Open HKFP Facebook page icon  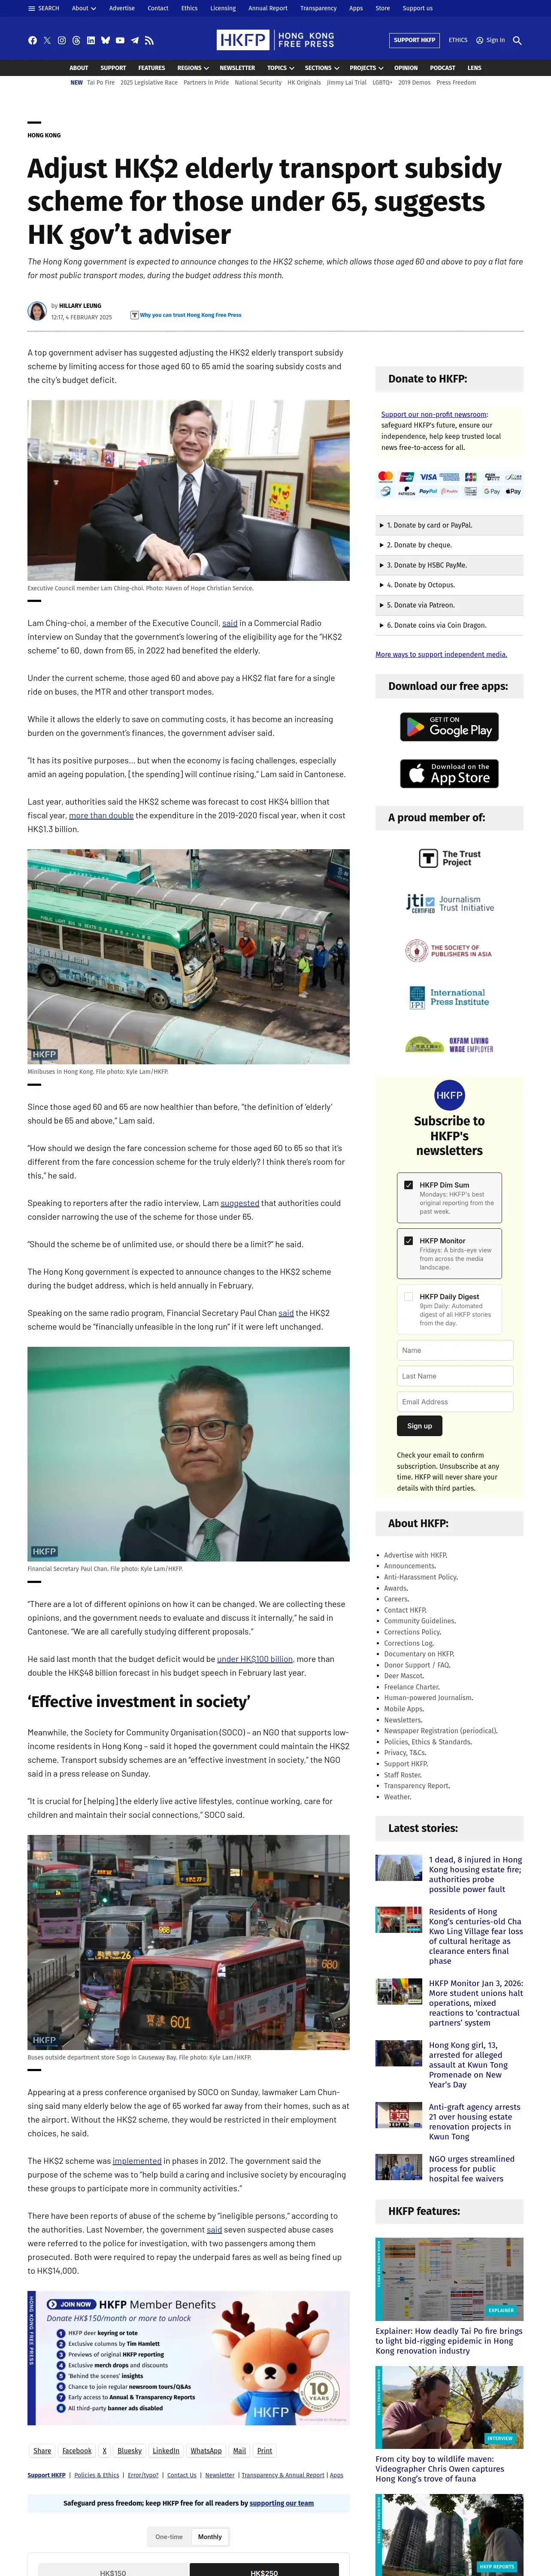tap(32, 40)
